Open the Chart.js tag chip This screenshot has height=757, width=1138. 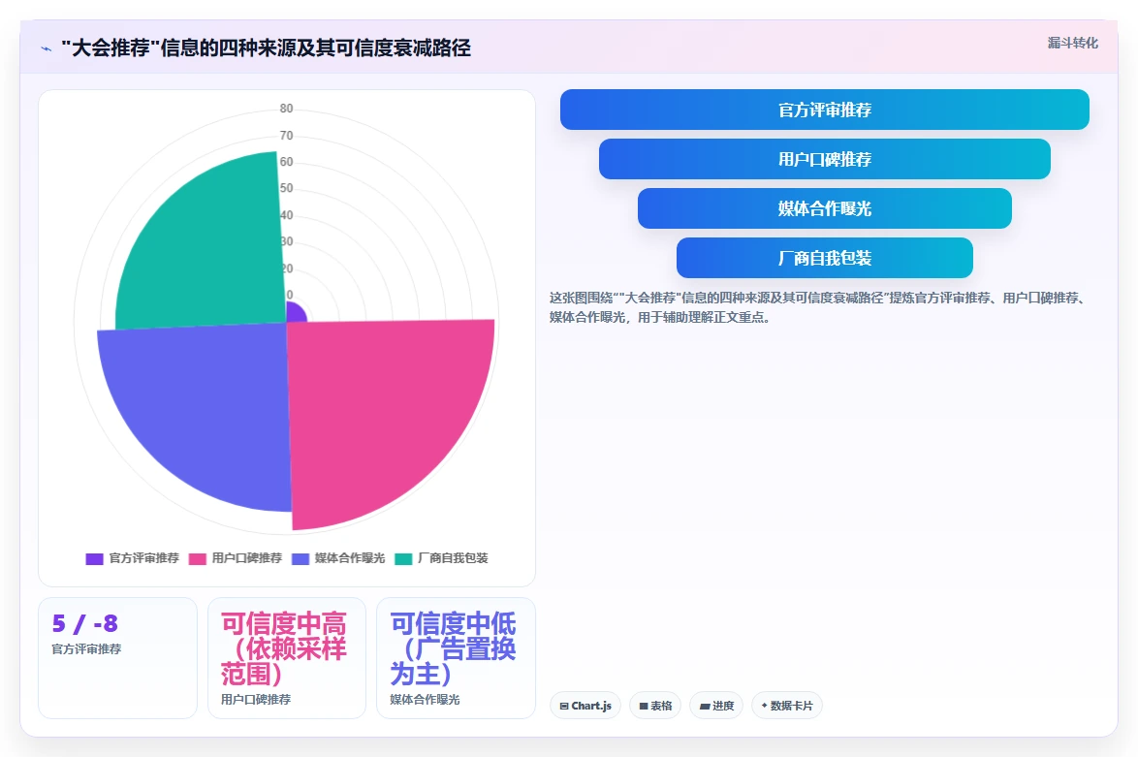click(585, 706)
